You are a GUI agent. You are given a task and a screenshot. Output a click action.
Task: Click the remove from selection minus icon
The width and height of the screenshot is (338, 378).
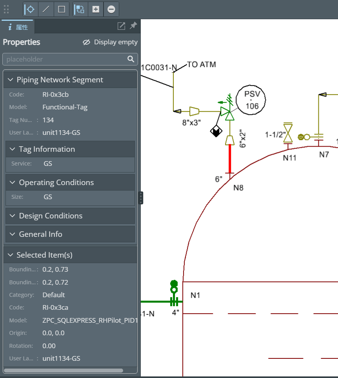[x=111, y=9]
